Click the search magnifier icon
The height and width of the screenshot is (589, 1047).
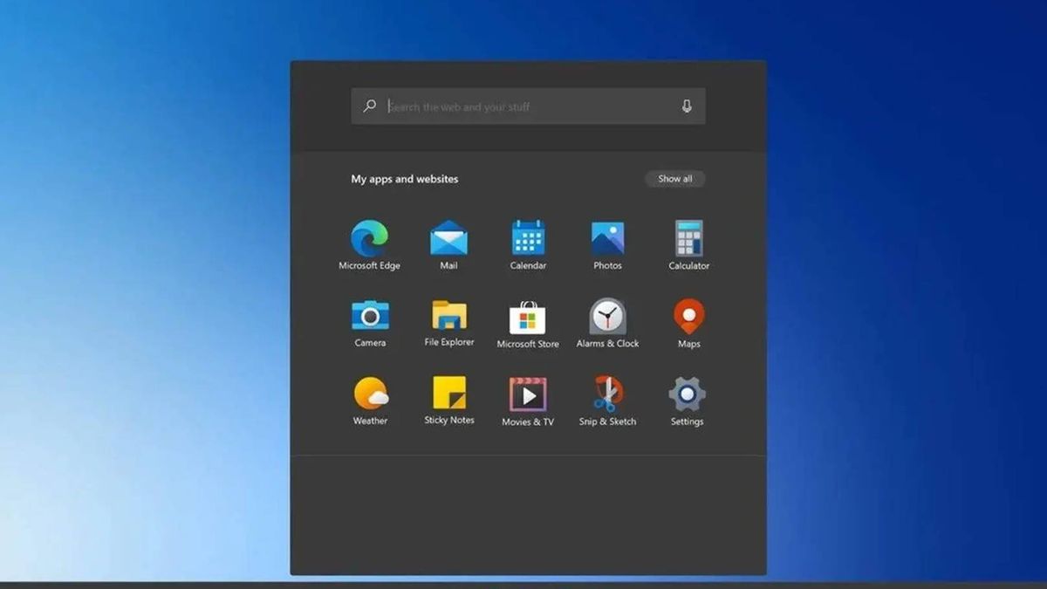(x=370, y=106)
